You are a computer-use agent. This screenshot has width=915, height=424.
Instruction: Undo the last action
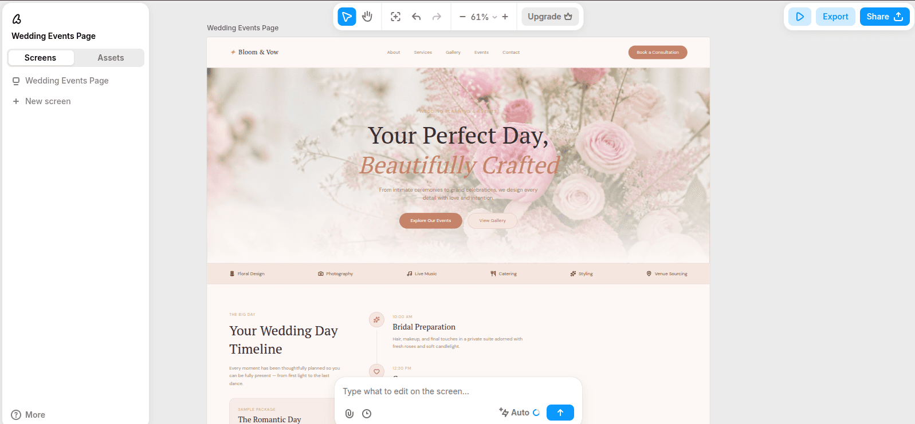coord(417,17)
